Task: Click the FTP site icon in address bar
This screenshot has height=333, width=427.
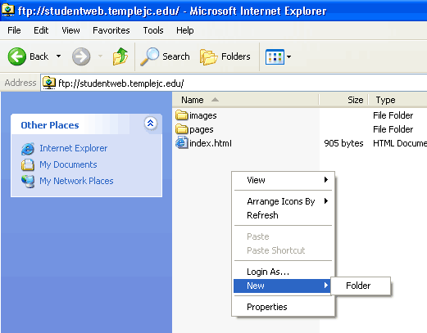Action: click(x=49, y=83)
